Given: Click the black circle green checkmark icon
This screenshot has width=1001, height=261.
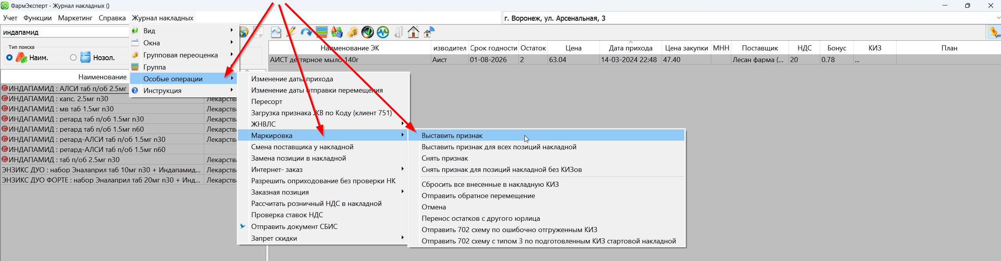Looking at the screenshot, I should coord(367,32).
